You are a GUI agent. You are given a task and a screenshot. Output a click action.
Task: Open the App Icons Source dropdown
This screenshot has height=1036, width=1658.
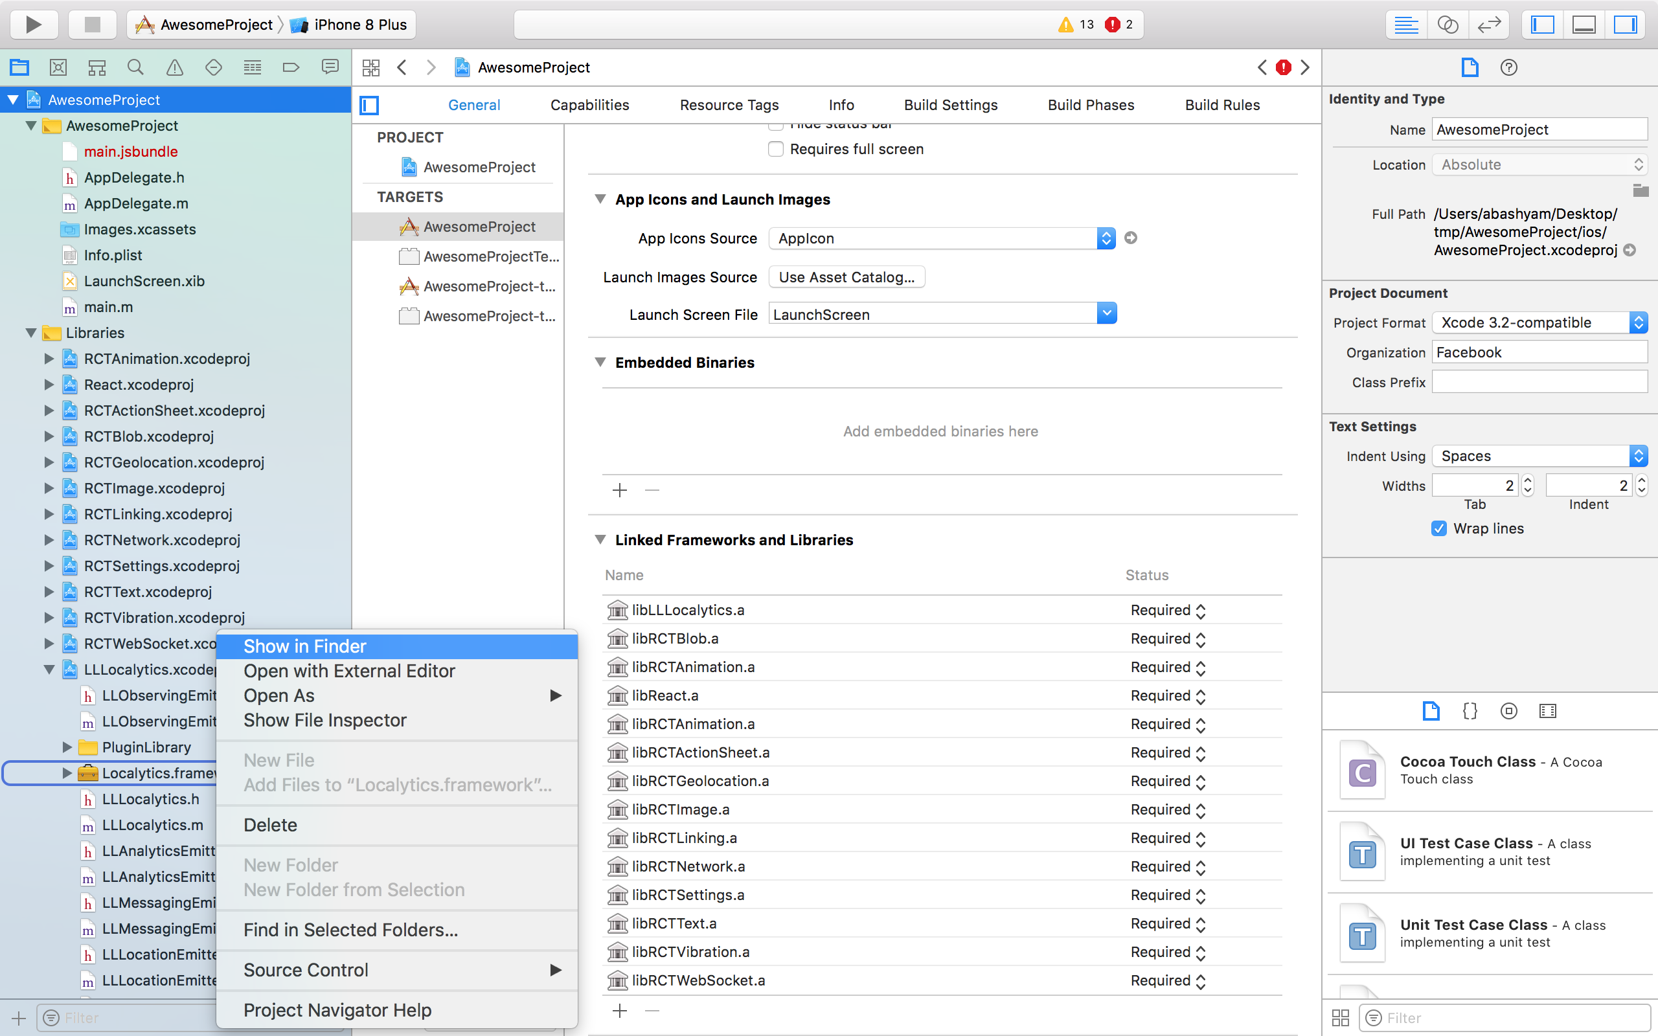click(942, 238)
